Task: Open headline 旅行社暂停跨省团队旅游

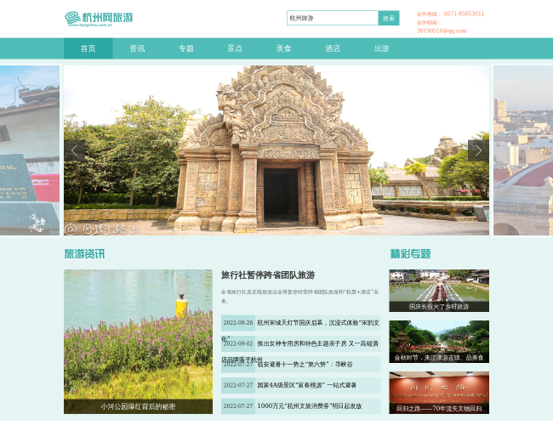Action: [x=268, y=275]
